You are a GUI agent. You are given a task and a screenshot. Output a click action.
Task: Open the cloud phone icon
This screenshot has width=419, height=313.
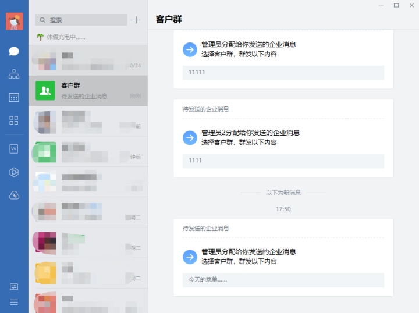[x=14, y=195]
